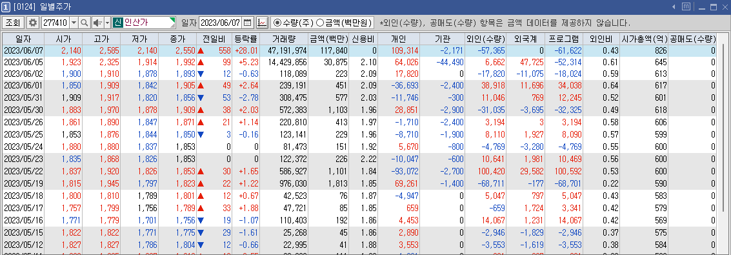Expand the stock code history dropdown
731x255 pixels.
[74, 23]
